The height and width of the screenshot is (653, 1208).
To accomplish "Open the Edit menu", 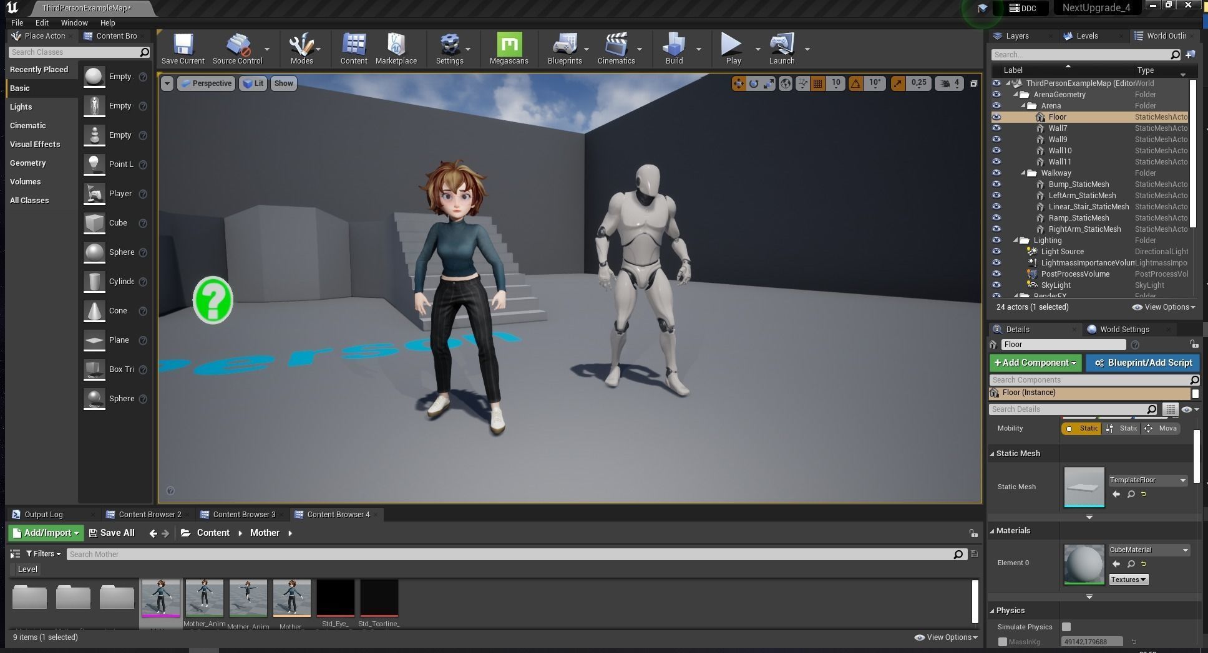I will tap(42, 22).
